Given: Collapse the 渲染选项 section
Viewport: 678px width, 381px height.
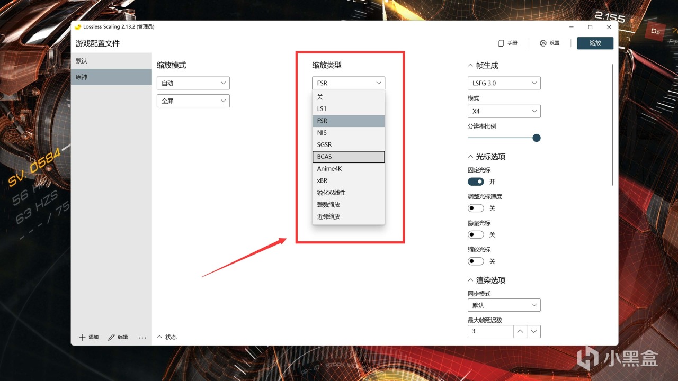Looking at the screenshot, I should [x=470, y=280].
